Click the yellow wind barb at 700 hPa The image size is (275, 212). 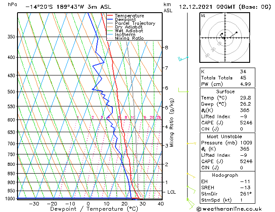click(191, 144)
